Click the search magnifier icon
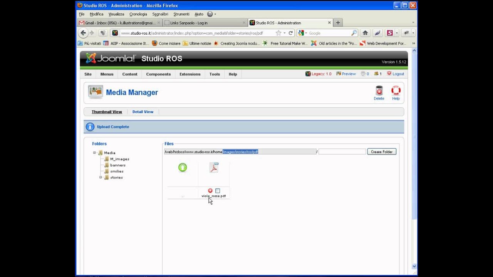The width and height of the screenshot is (493, 277). click(x=354, y=33)
